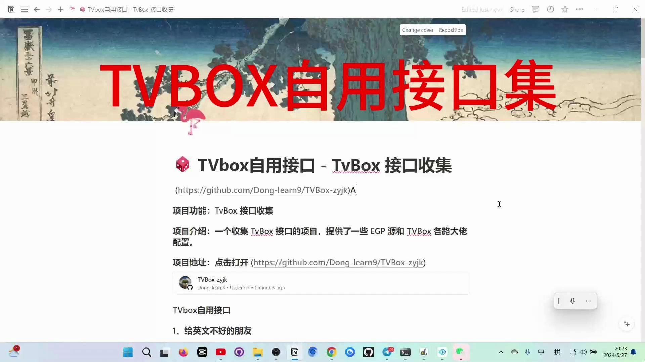
Task: Click the https://github.com/Dong-learn9/TVBox-zyjk header link
Action: [x=264, y=190]
